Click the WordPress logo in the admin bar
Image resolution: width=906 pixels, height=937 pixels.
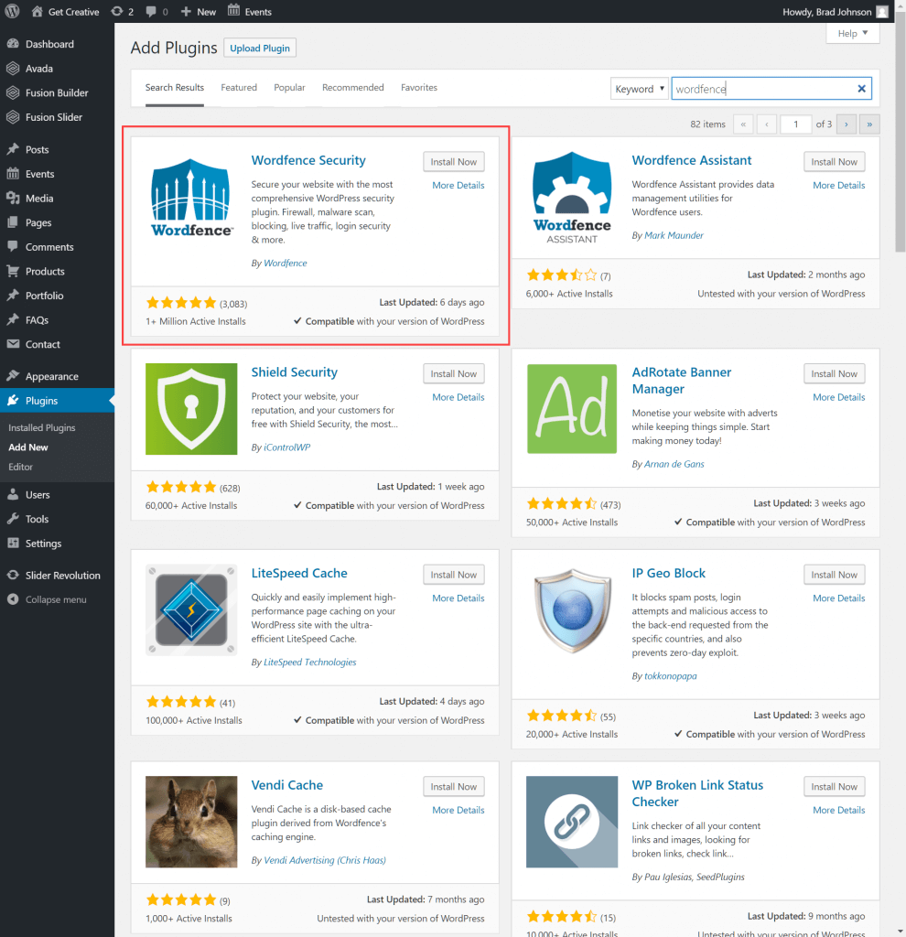point(10,11)
